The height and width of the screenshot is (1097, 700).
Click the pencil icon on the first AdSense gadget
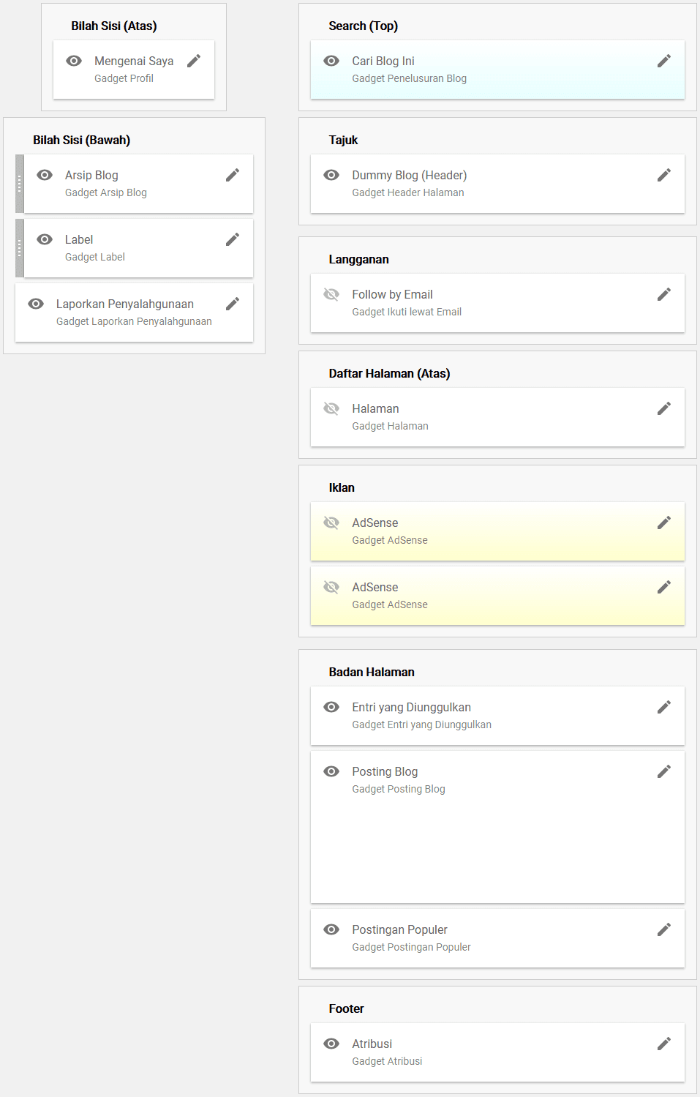tap(664, 523)
